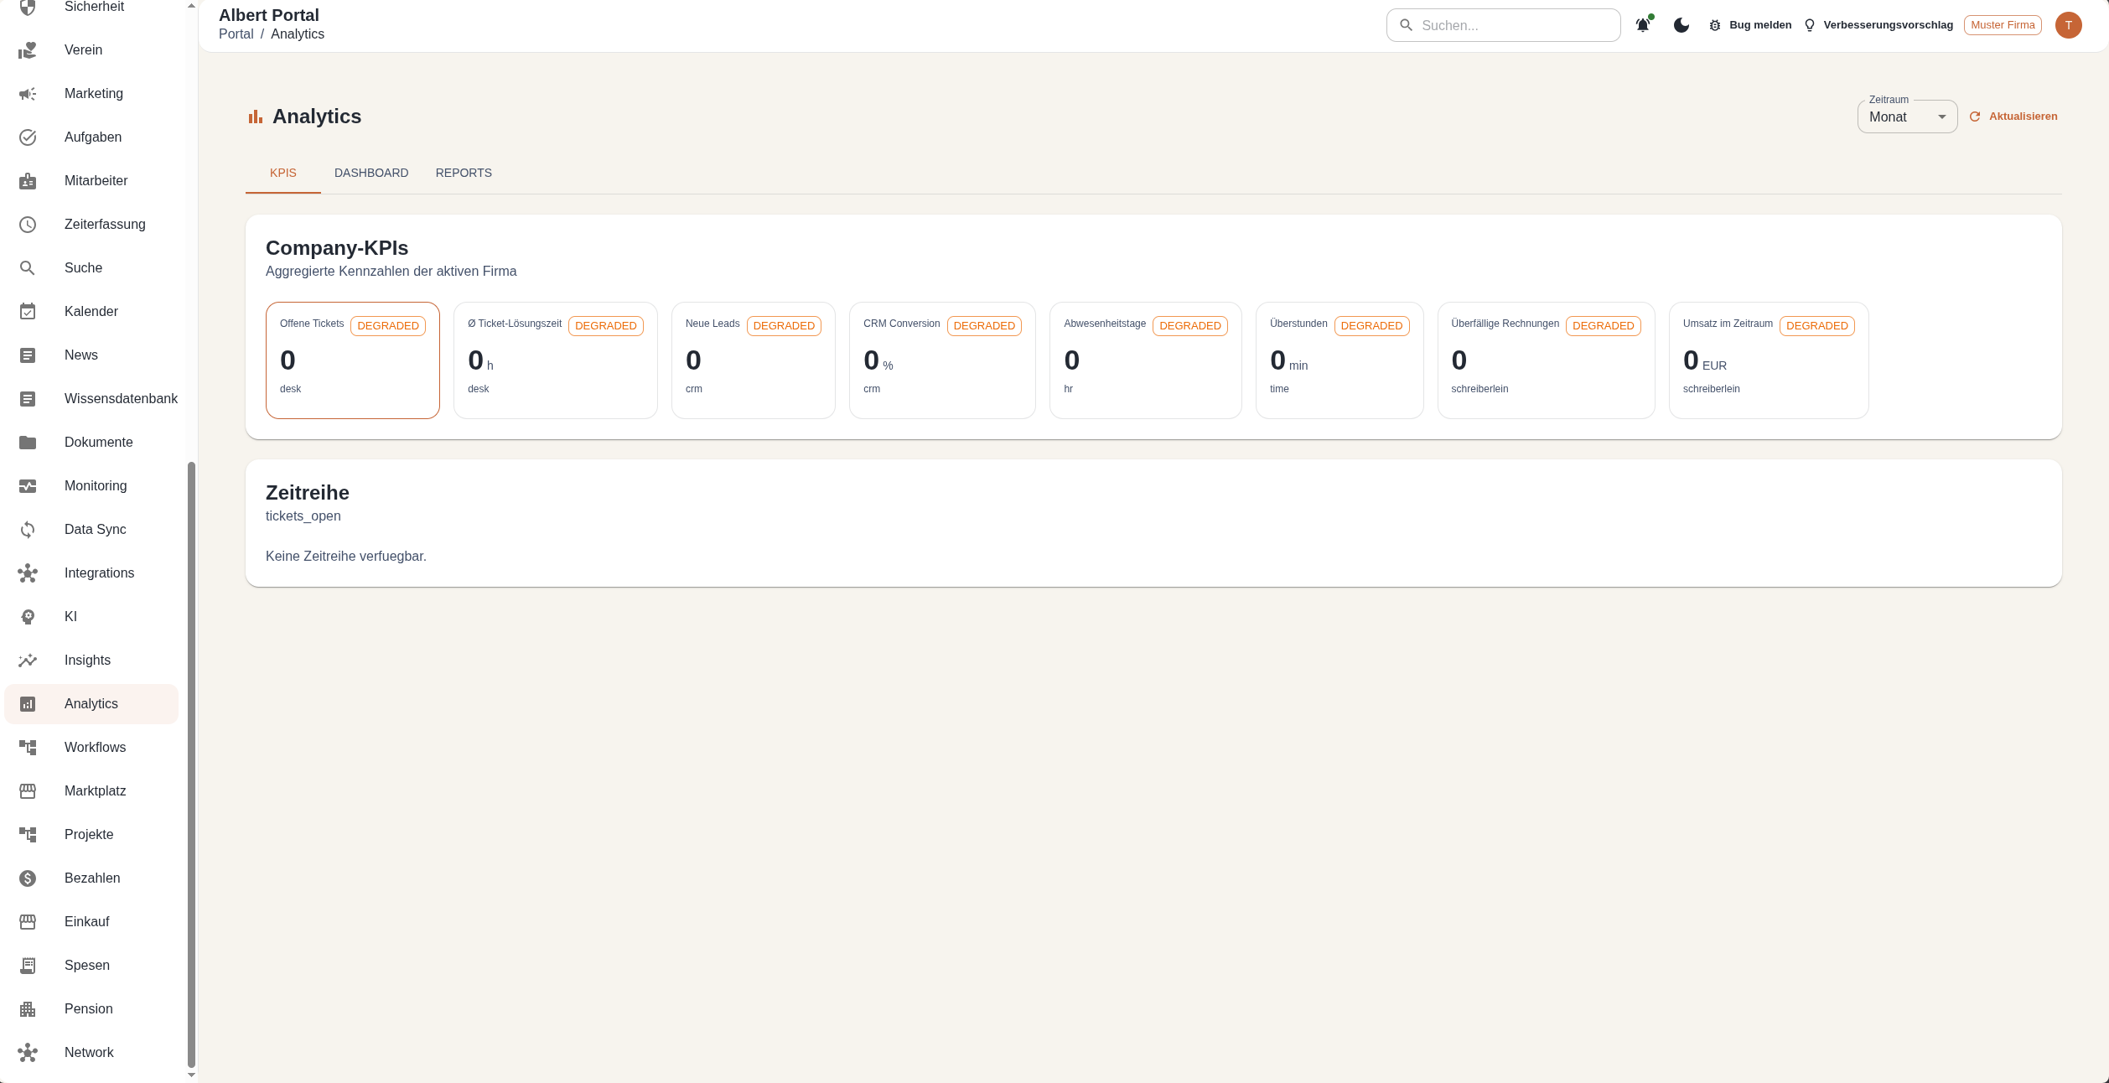This screenshot has height=1083, width=2109.
Task: Click the Data Sync arrows icon
Action: [x=28, y=530]
